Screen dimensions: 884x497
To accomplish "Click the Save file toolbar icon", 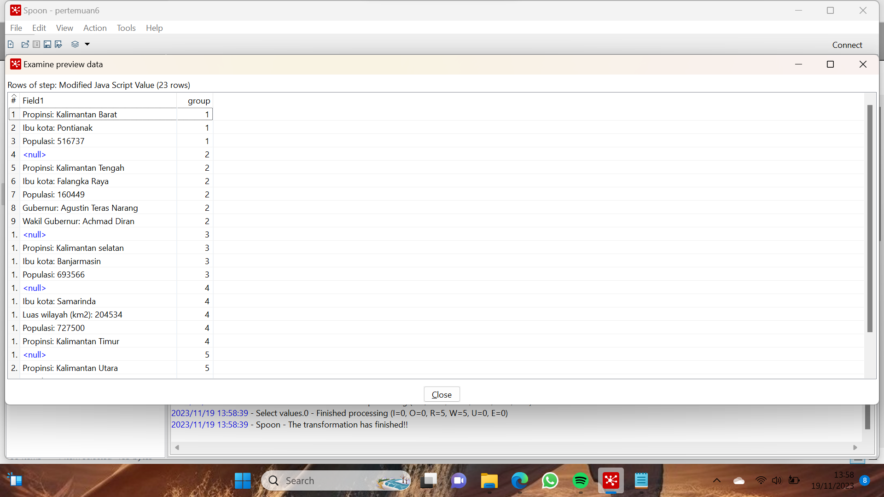I will (x=47, y=44).
